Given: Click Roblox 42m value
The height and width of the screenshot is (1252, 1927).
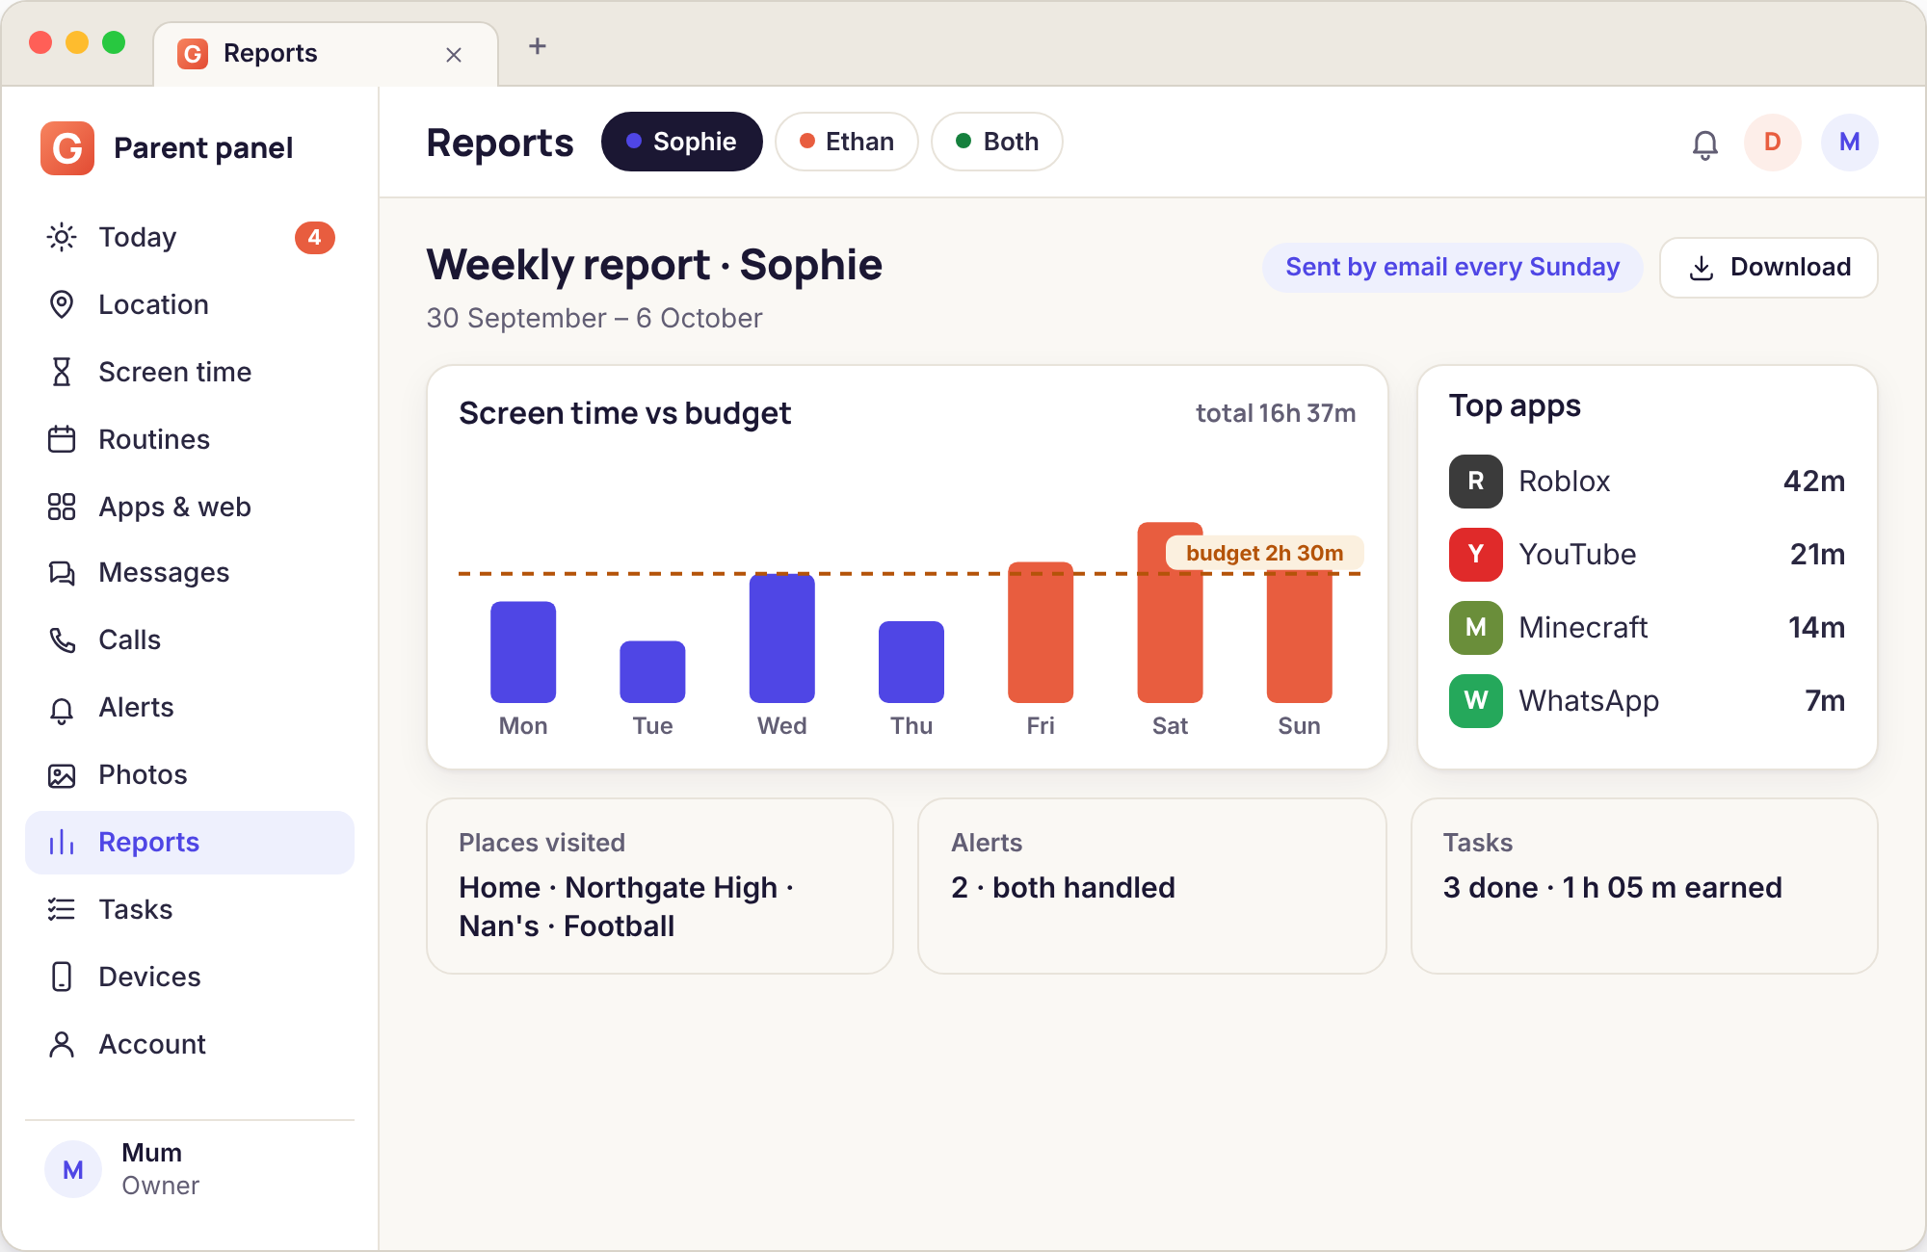Looking at the screenshot, I should pos(1813,481).
